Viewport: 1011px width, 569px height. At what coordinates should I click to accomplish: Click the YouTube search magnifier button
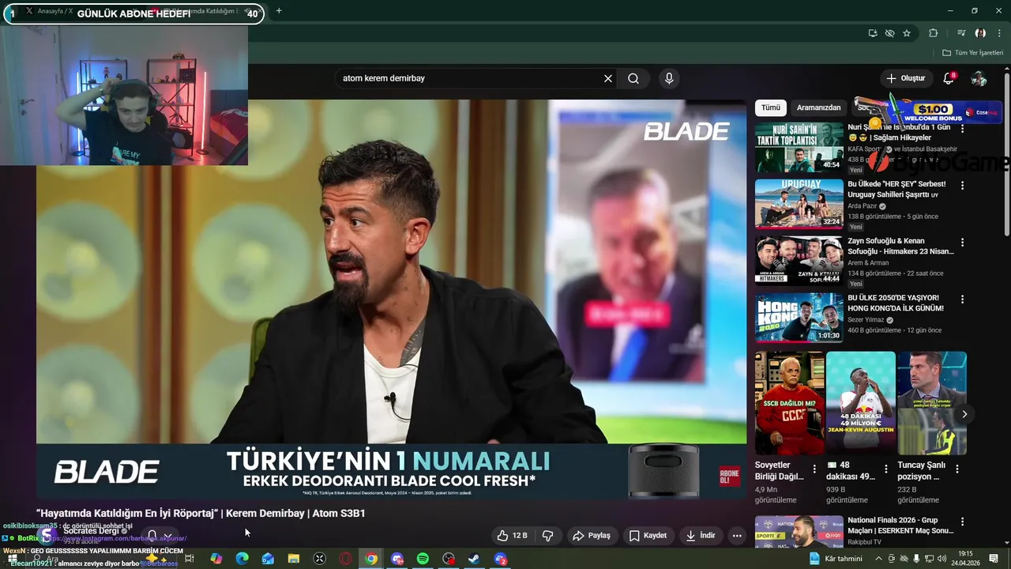(x=633, y=78)
